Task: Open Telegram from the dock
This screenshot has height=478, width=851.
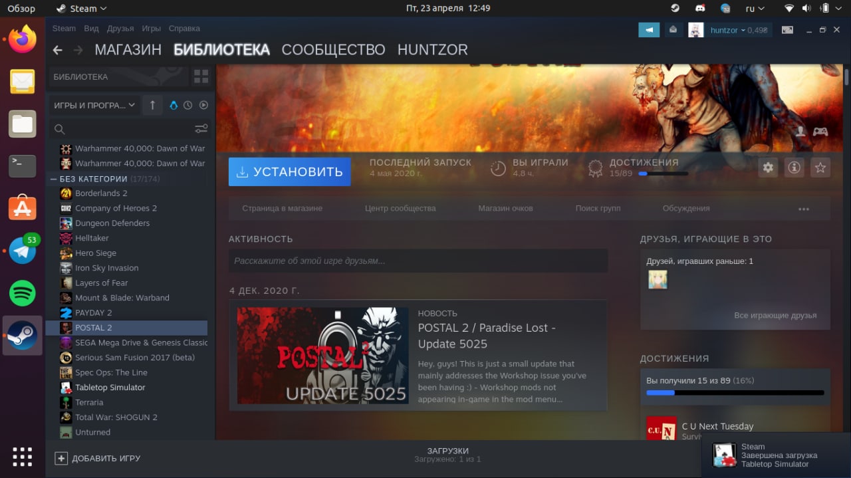Action: (23, 251)
